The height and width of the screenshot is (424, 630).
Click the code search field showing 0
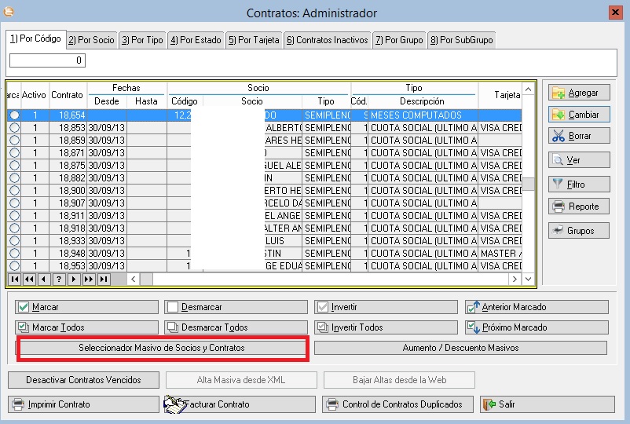pyautogui.click(x=47, y=60)
